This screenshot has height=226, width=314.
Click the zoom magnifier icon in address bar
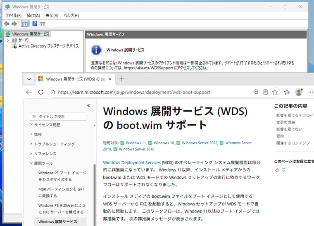(256, 92)
